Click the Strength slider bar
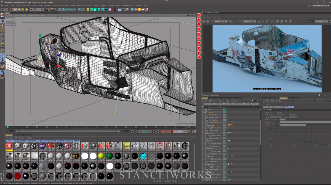 pos(305,122)
